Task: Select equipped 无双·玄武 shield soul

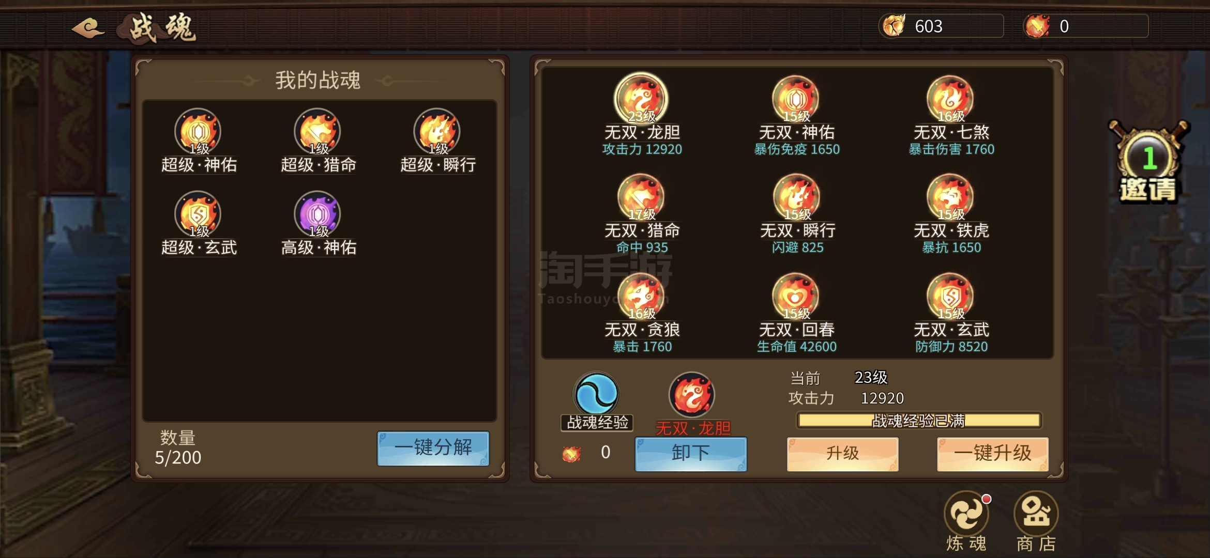Action: pos(950,297)
